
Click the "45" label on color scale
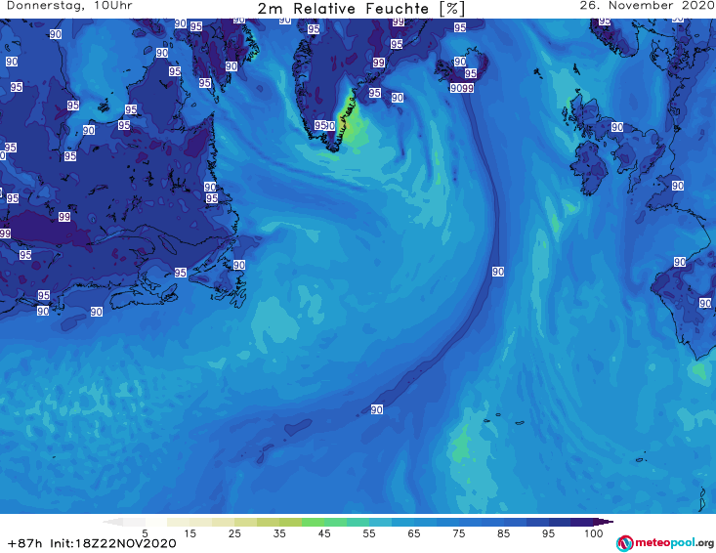click(x=324, y=533)
